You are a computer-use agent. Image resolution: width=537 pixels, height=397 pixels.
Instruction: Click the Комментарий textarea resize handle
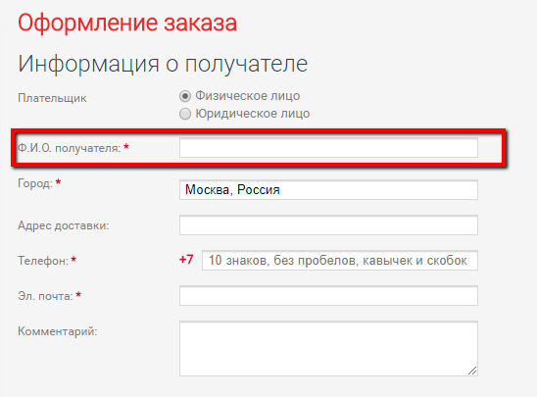pyautogui.click(x=472, y=371)
